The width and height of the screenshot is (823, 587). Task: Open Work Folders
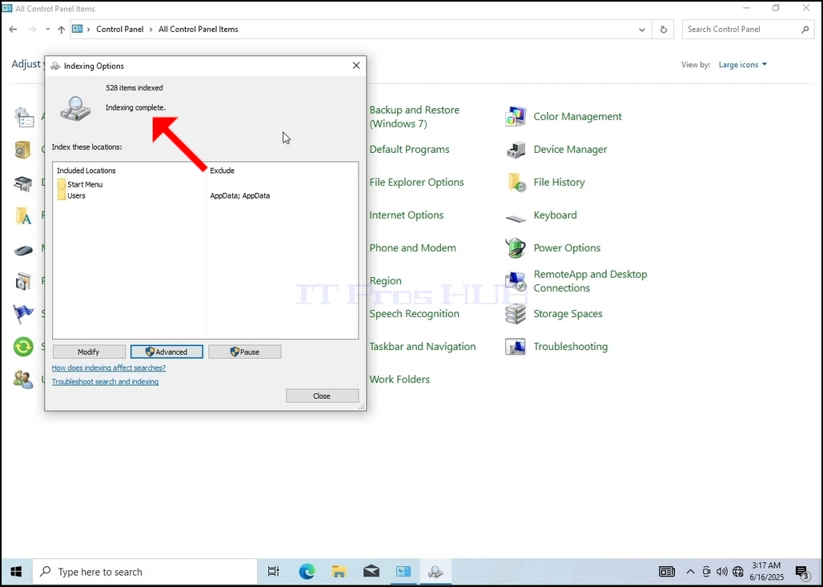pyautogui.click(x=399, y=379)
